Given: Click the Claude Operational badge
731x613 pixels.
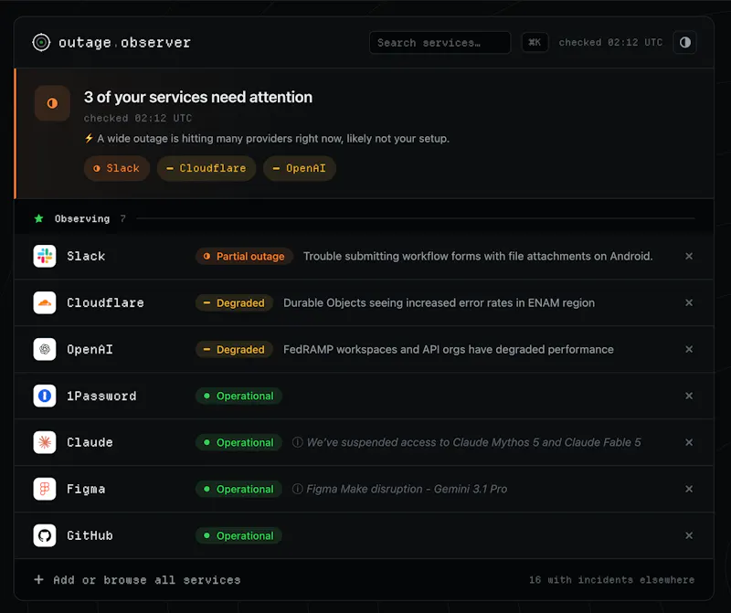Looking at the screenshot, I should click(x=238, y=442).
